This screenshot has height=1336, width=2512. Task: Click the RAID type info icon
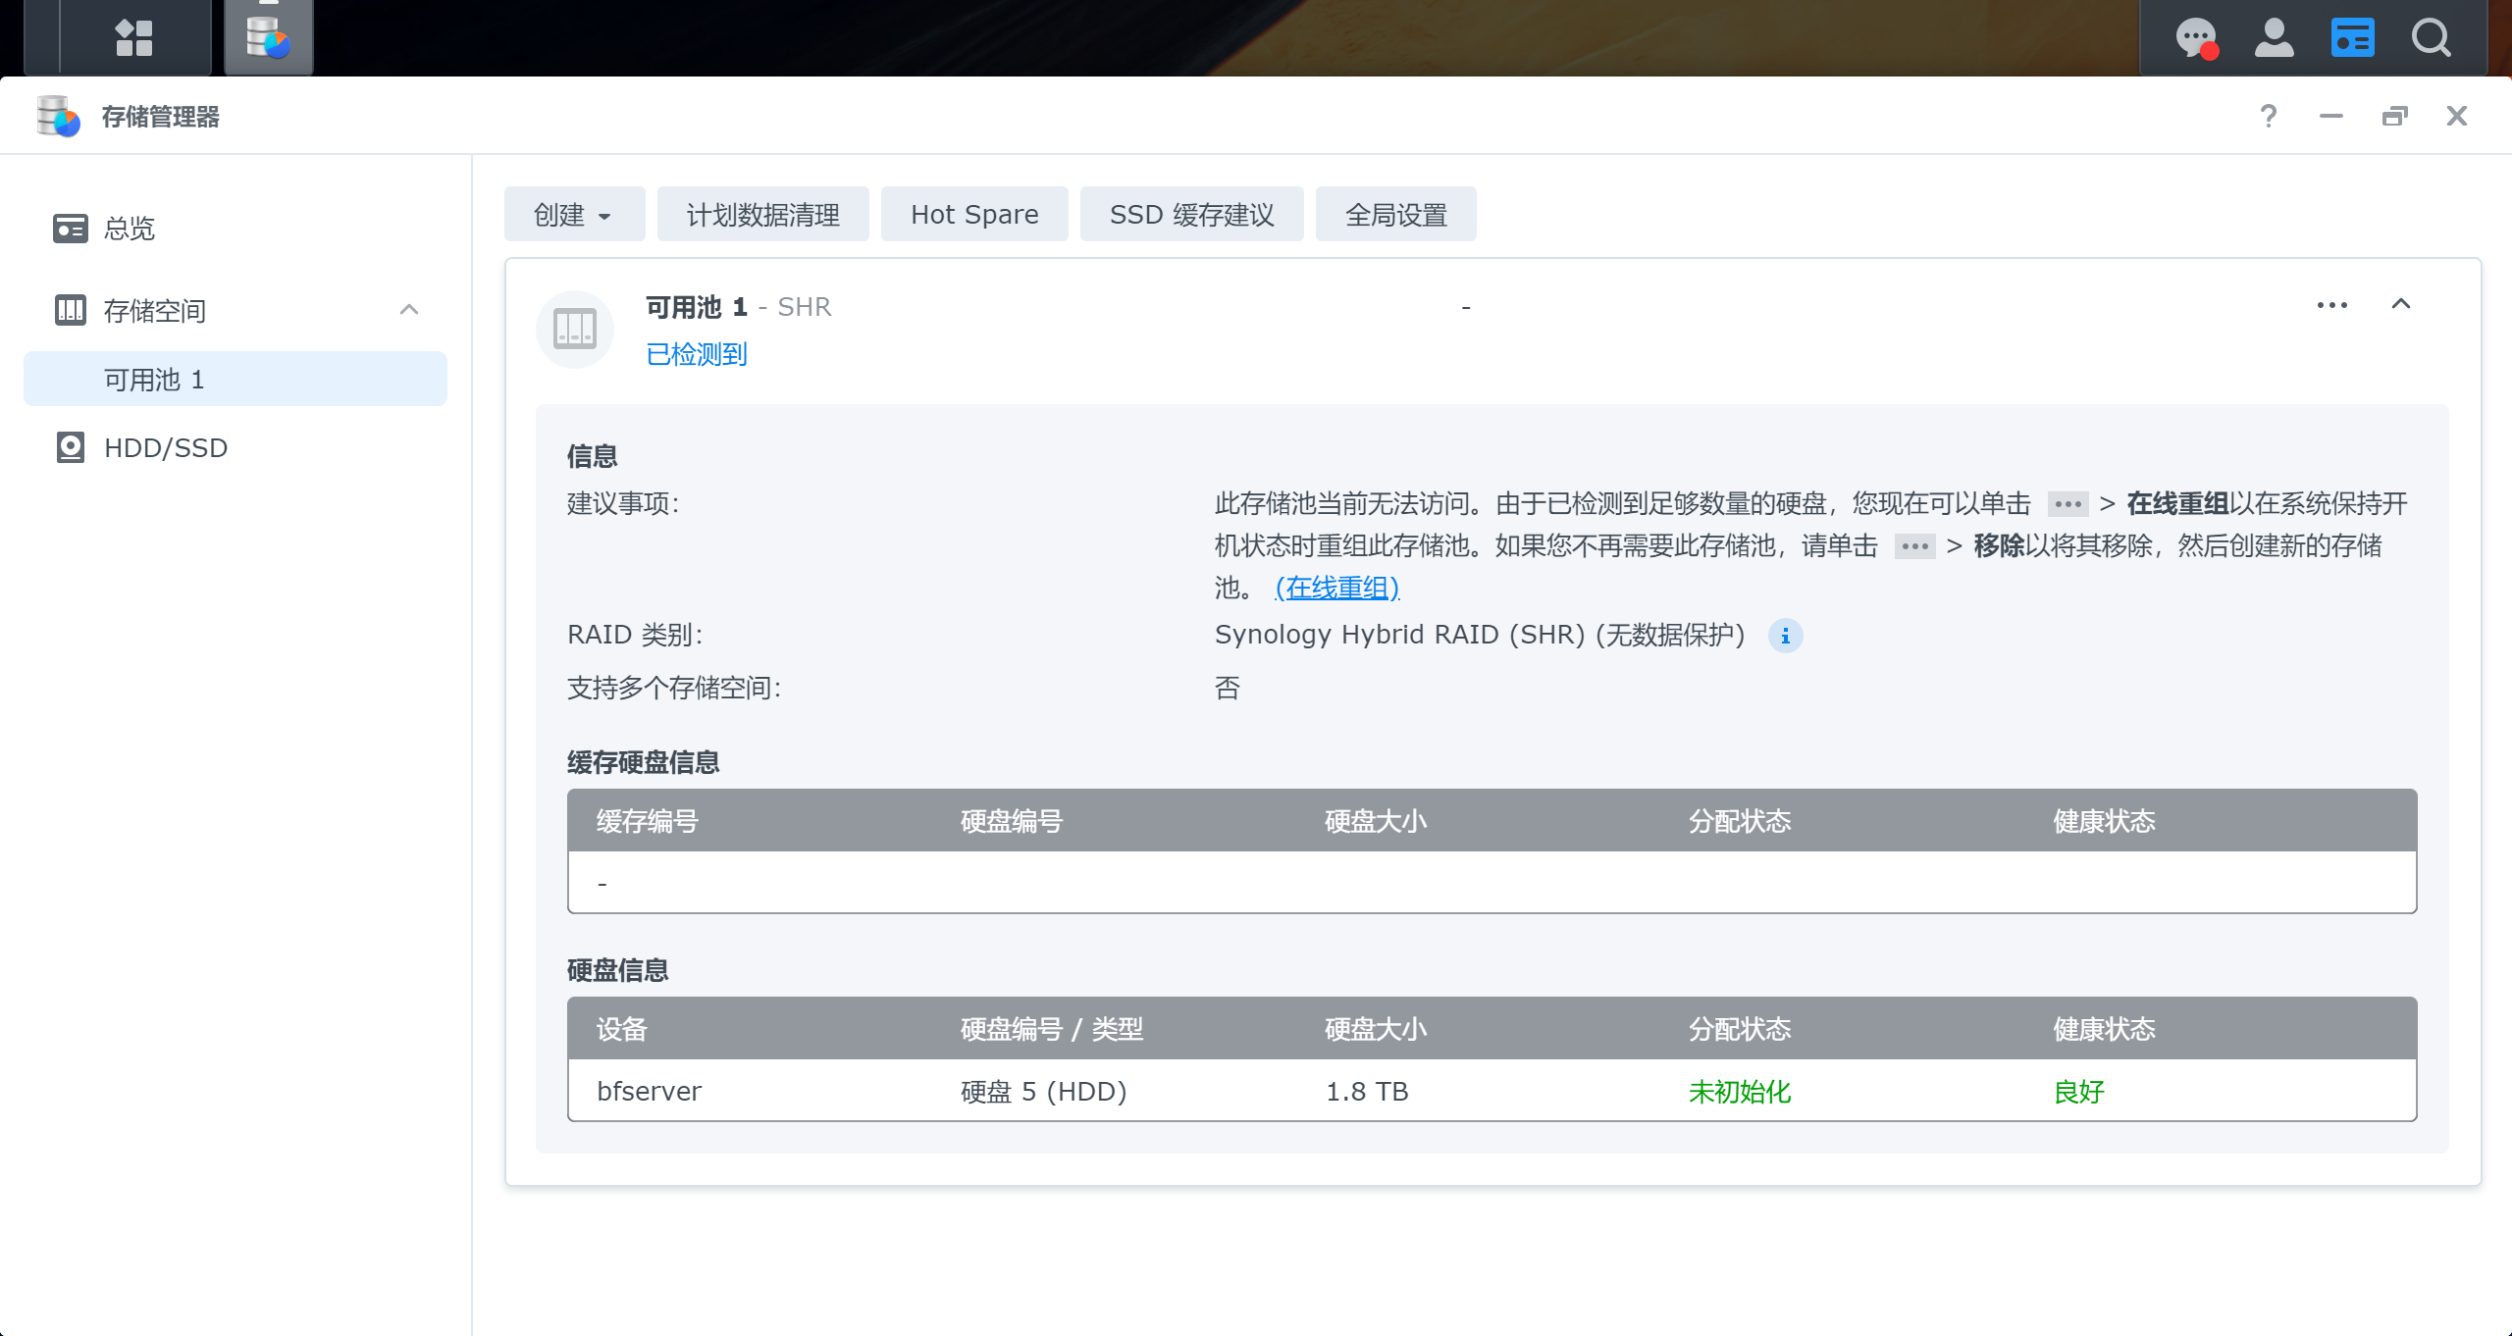1785,636
